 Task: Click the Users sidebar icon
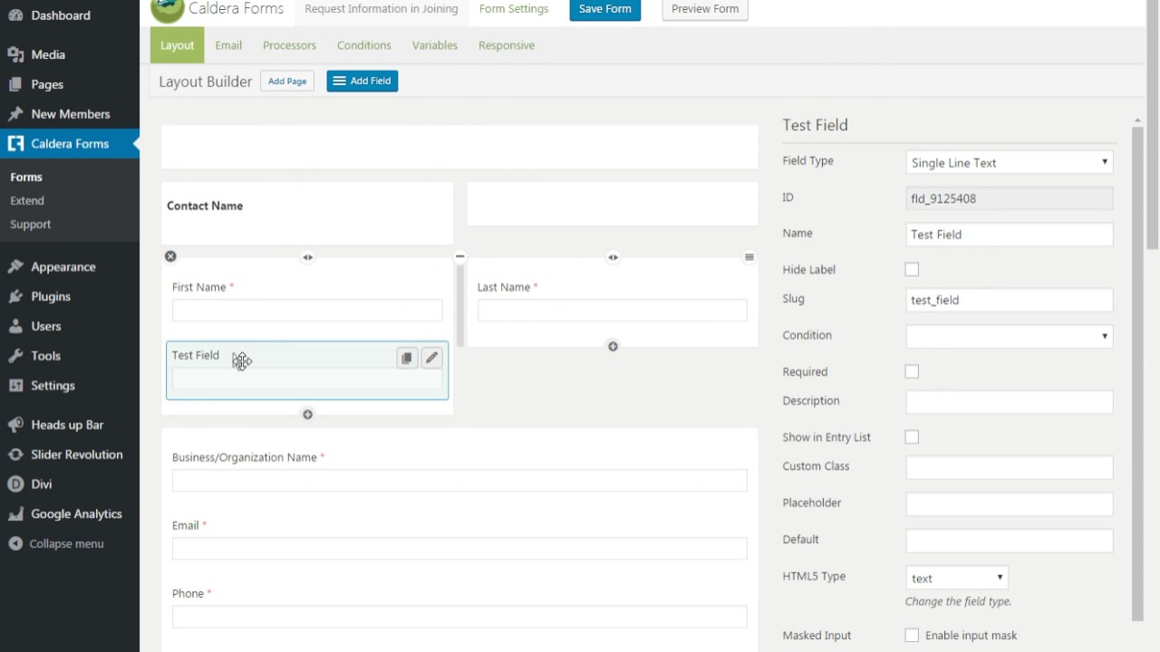point(15,326)
